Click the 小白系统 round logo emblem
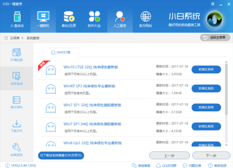233x168 pixels. 215,19
